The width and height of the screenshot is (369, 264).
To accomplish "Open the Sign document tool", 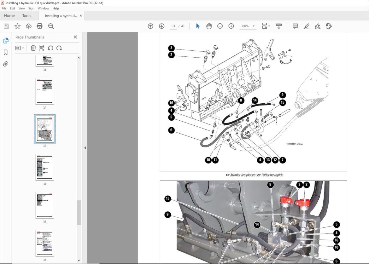I will click(x=318, y=26).
